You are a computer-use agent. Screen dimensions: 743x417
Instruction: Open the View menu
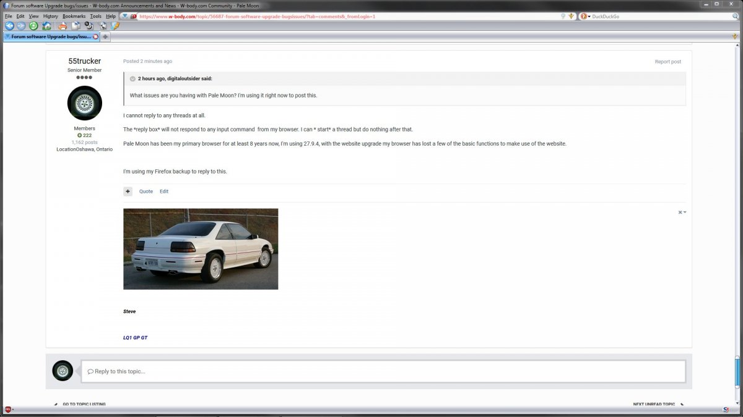click(x=33, y=16)
